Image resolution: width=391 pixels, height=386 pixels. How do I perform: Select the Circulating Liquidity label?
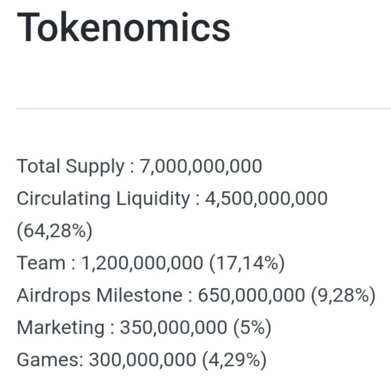(x=103, y=199)
